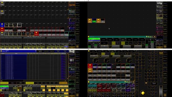Click the command line field in bottom-right window
Image resolution: width=172 pixels, height=97 pixels.
click(x=107, y=82)
